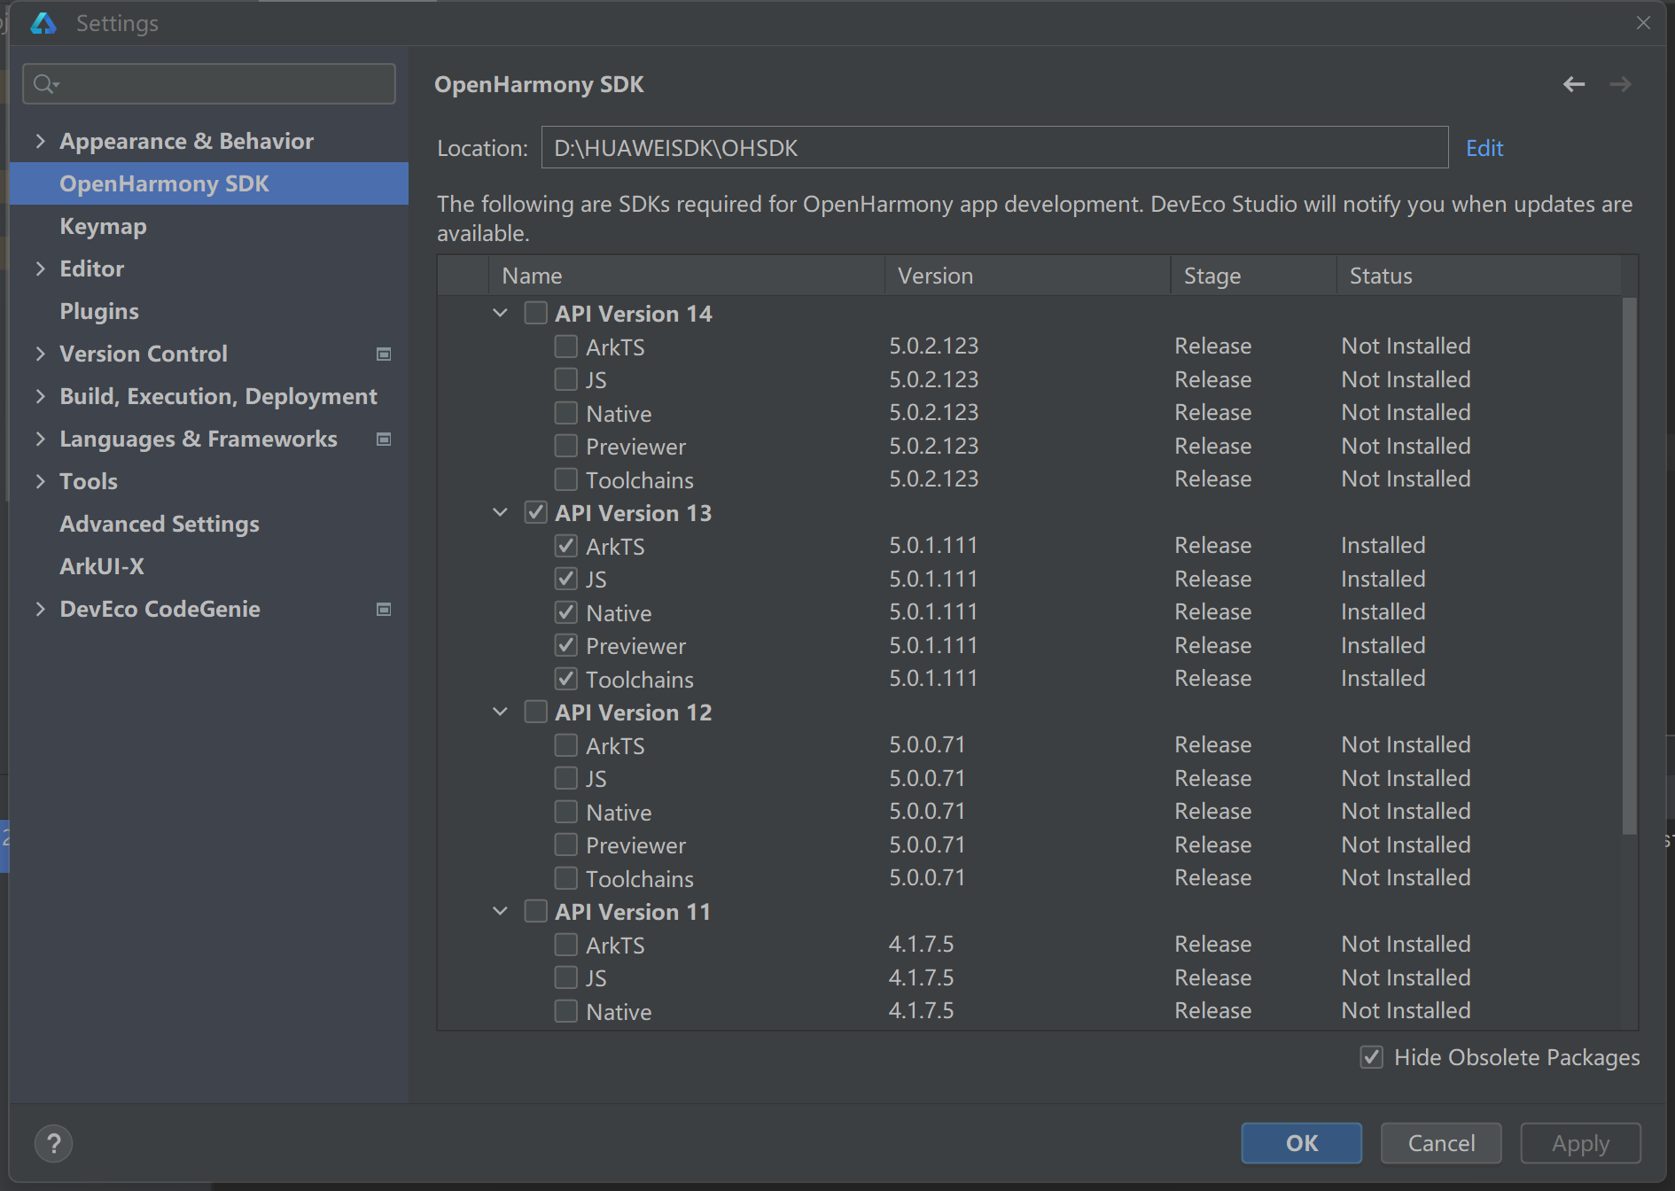This screenshot has height=1191, width=1675.
Task: Enable Previewer 5.0.0.71 checkbox
Action: tap(565, 845)
